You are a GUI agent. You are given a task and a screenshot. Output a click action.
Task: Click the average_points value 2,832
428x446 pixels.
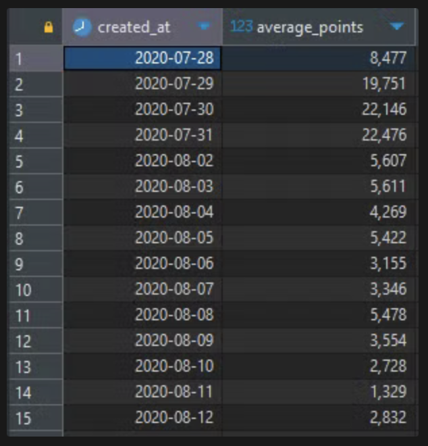tap(319, 417)
